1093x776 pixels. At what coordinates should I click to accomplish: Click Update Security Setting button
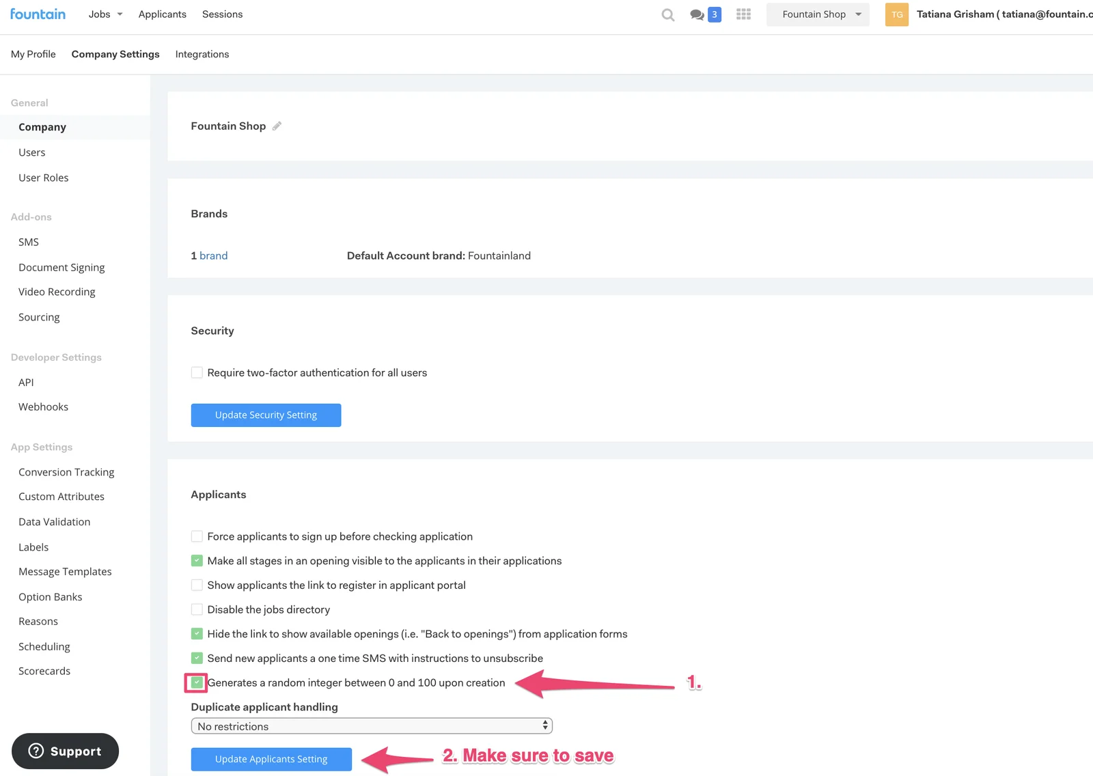click(x=266, y=415)
